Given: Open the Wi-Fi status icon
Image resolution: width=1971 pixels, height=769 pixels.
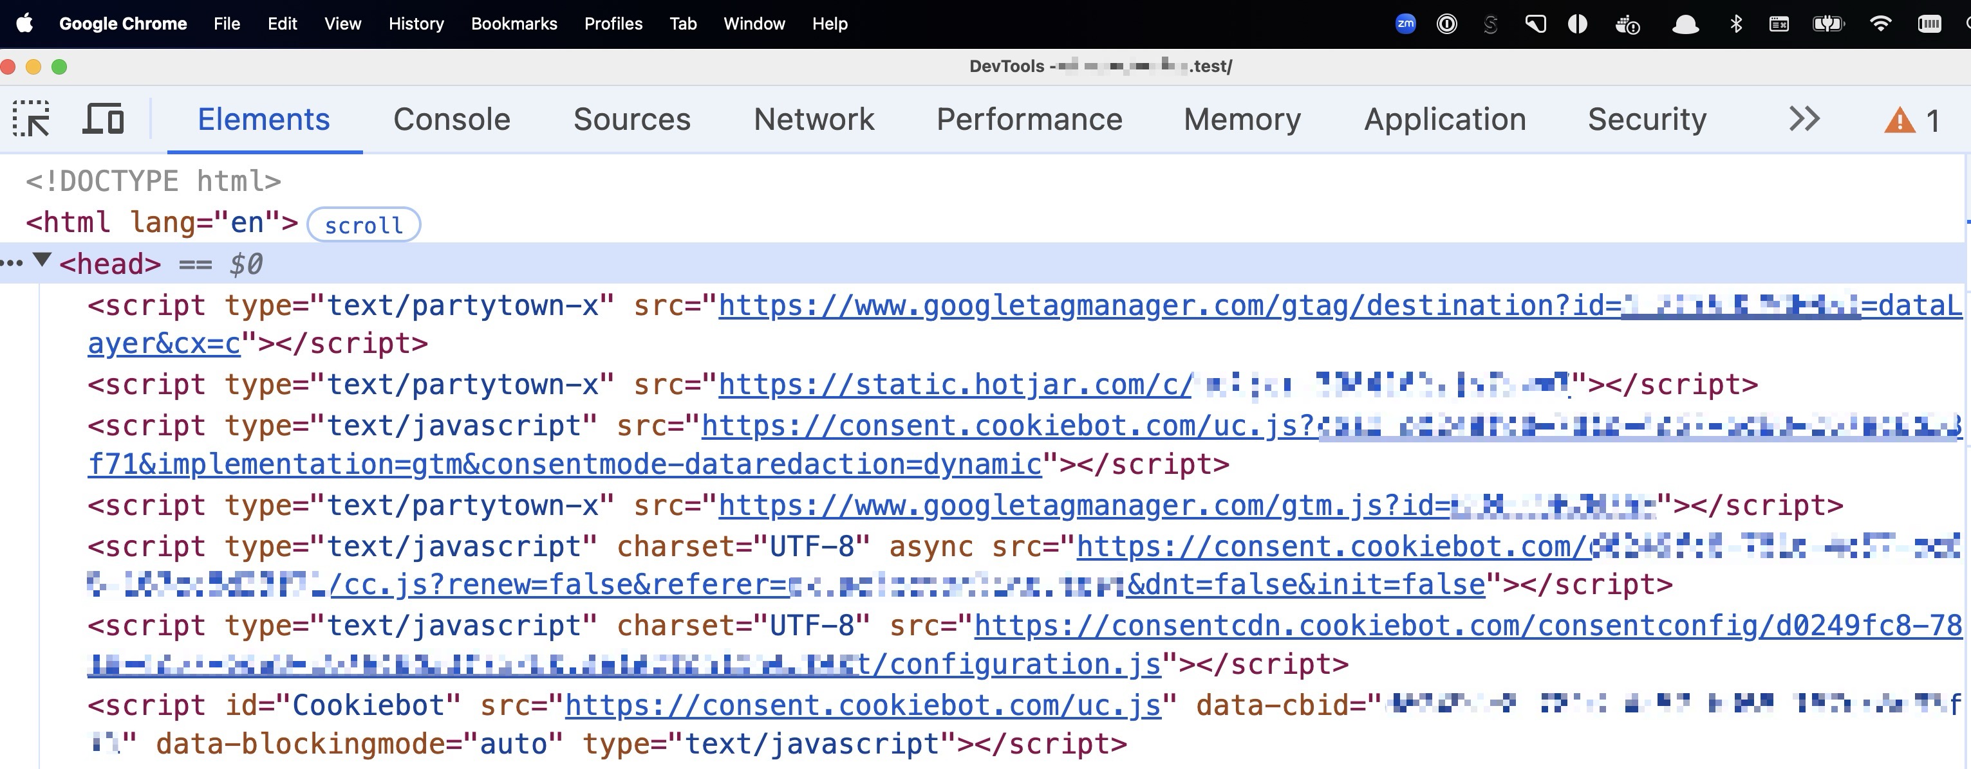Looking at the screenshot, I should (1880, 24).
